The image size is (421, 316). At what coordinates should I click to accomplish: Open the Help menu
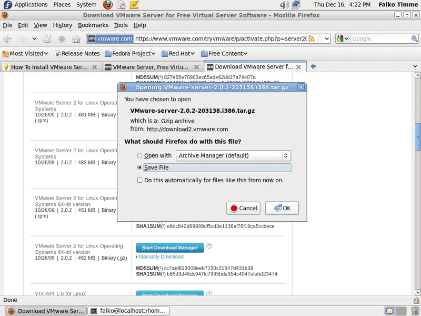(x=140, y=25)
